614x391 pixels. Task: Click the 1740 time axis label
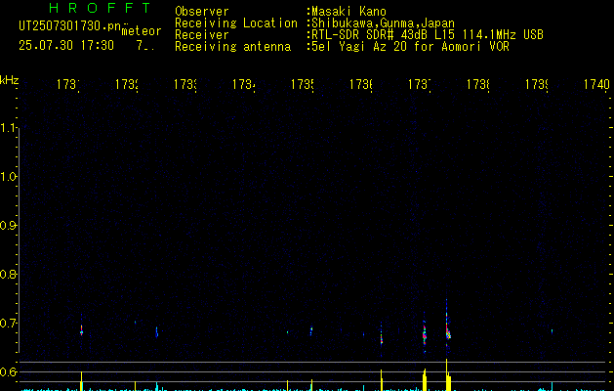596,84
